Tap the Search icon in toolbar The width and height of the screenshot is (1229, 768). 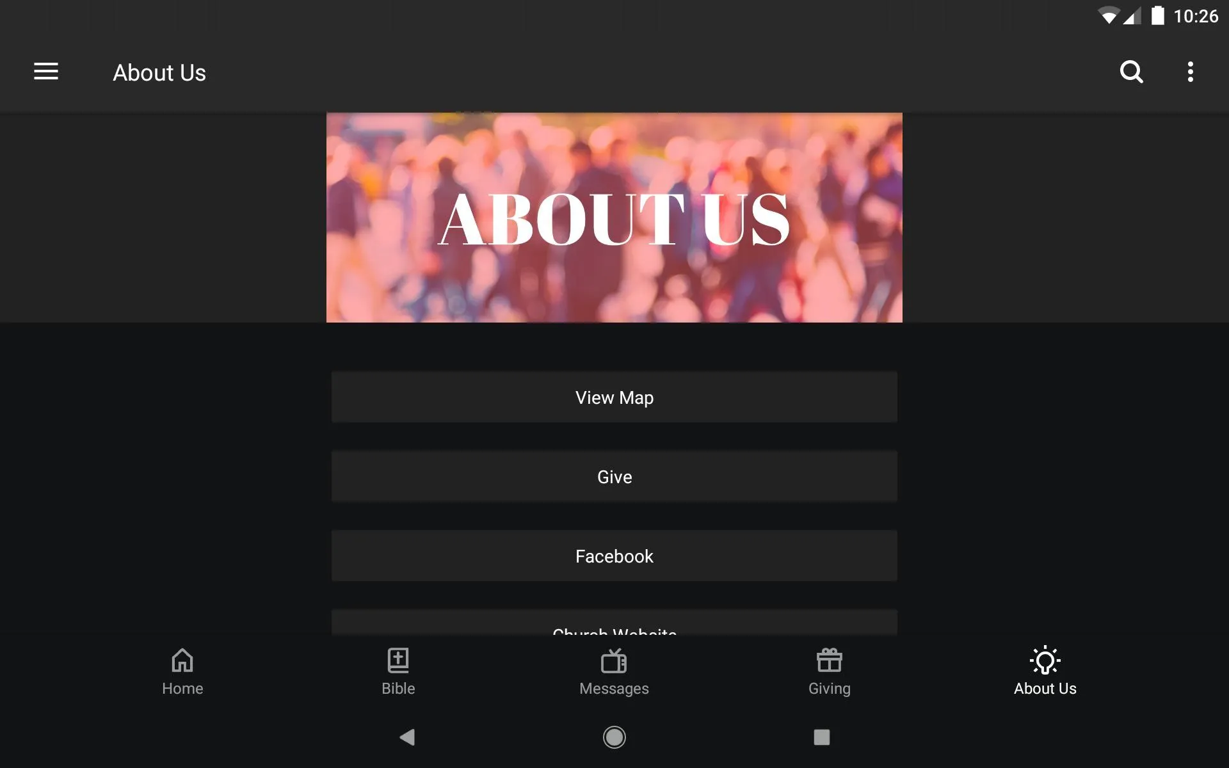(1131, 72)
